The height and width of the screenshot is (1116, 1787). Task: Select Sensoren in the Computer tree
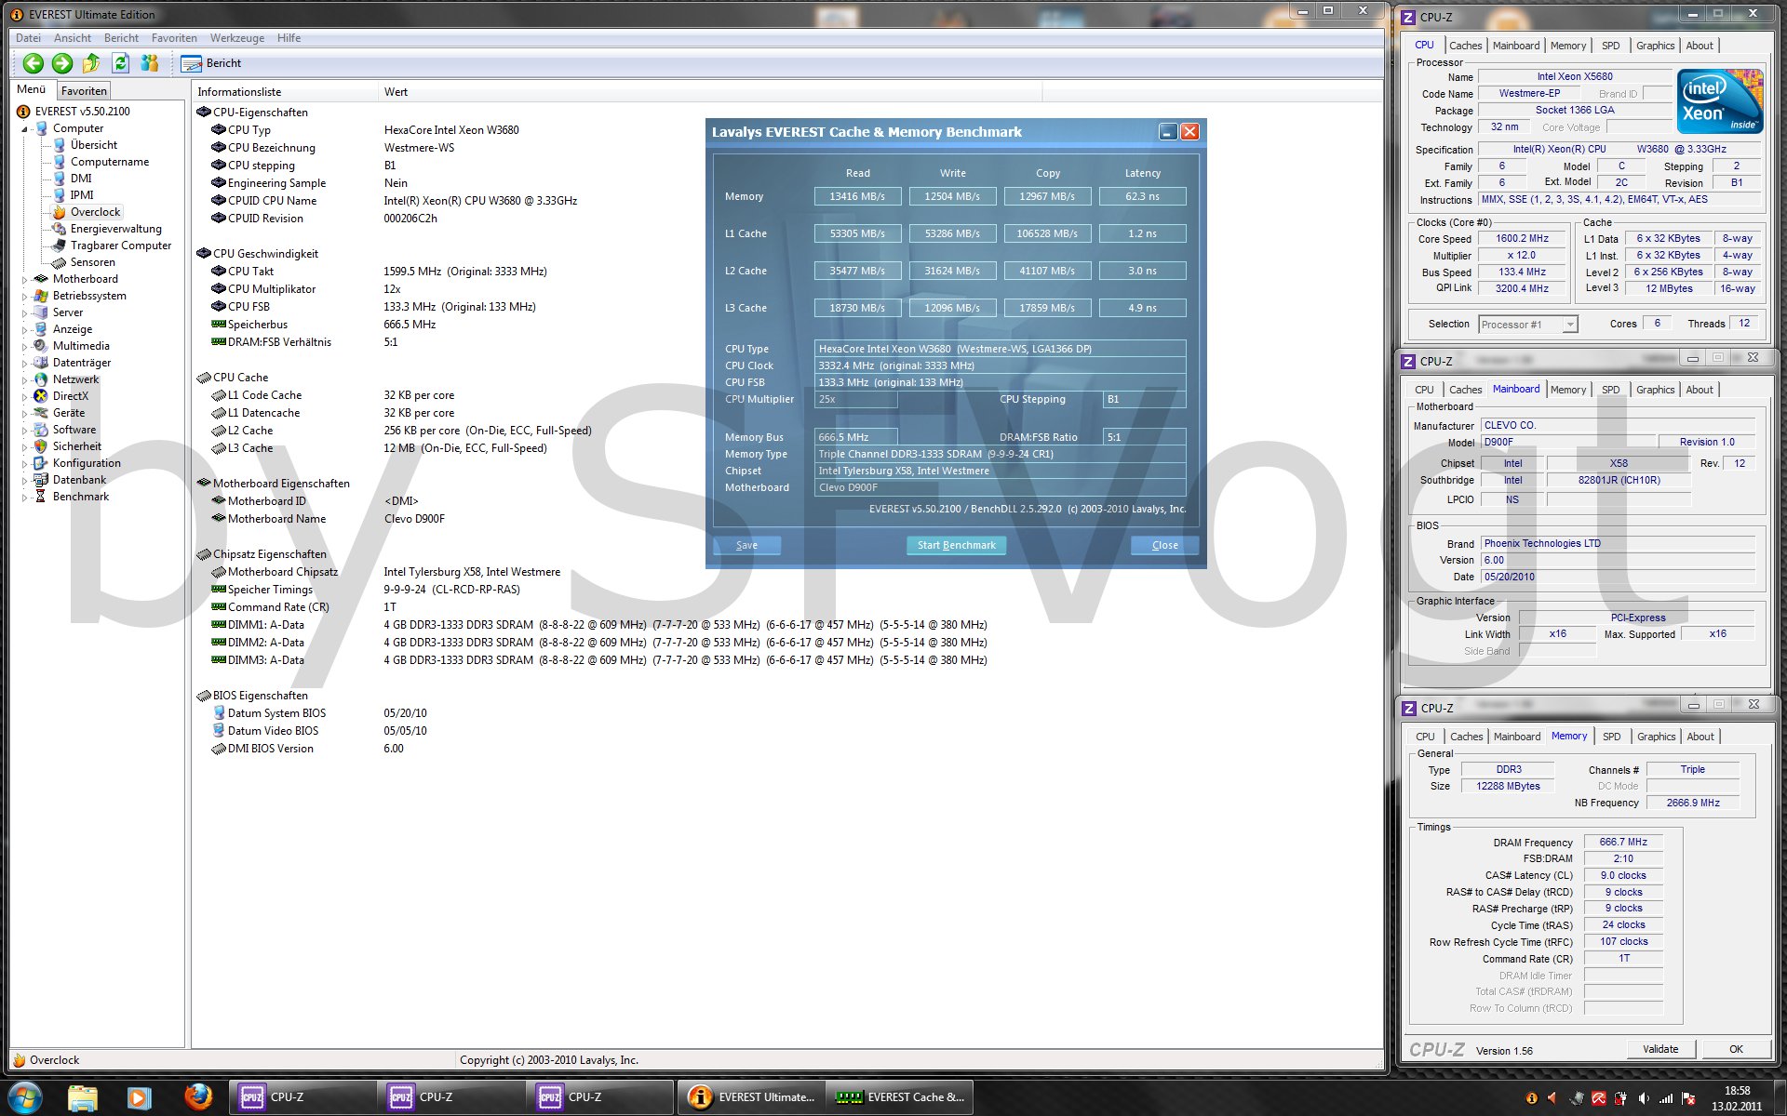92,262
